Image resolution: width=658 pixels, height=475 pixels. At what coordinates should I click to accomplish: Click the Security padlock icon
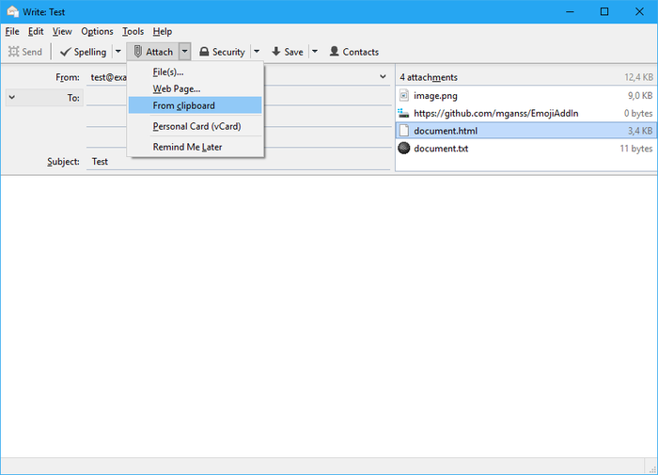pyautogui.click(x=204, y=52)
